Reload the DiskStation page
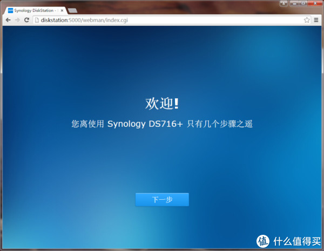This screenshot has height=251, width=324. (26, 20)
